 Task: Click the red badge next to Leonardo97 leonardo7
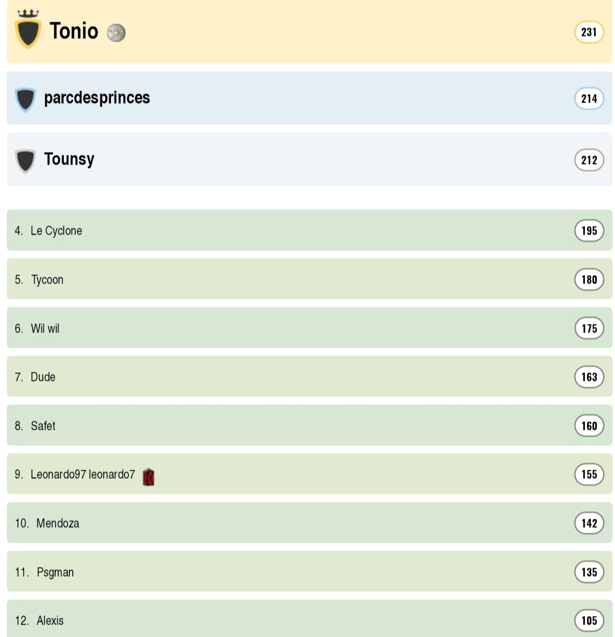click(148, 476)
